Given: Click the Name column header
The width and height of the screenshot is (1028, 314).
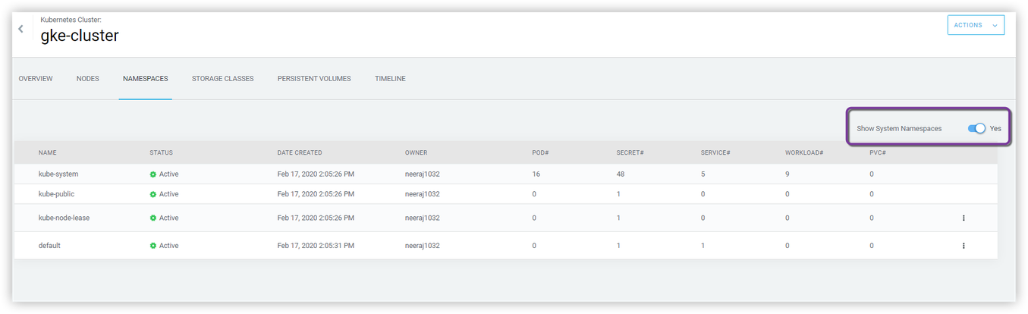Looking at the screenshot, I should click(48, 153).
